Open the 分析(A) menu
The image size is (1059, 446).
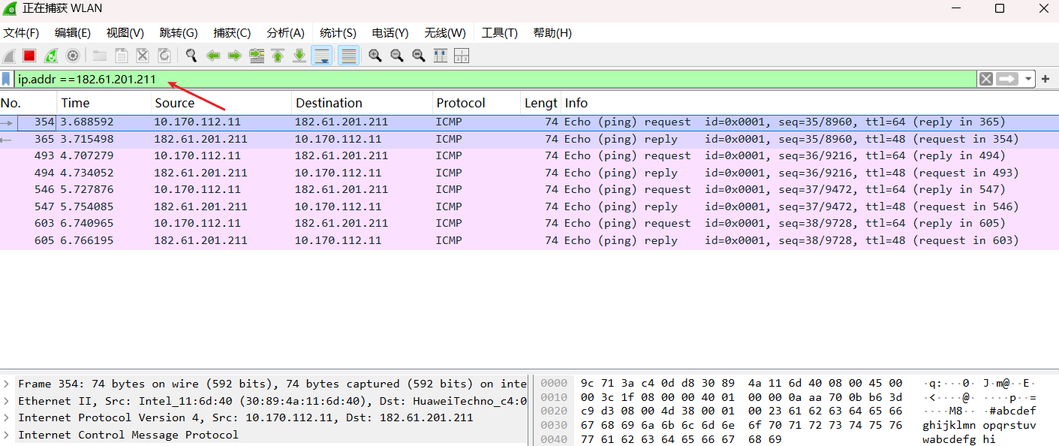click(x=285, y=33)
